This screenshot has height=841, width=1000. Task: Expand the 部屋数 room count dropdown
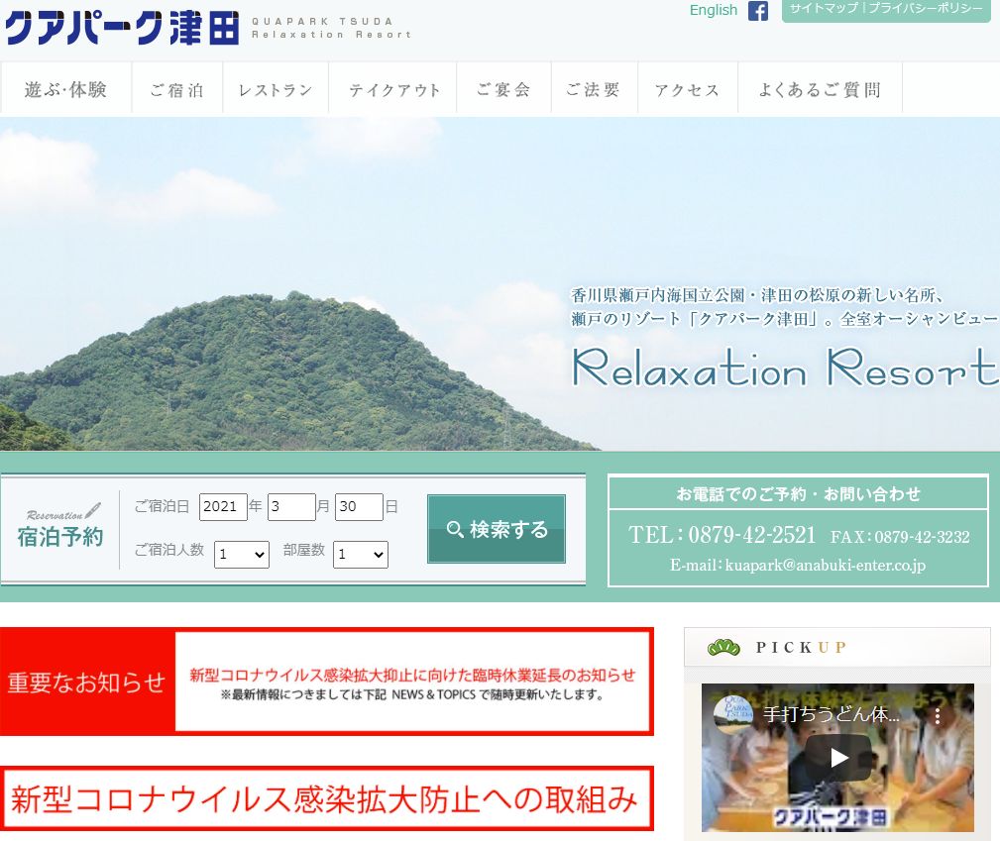click(361, 554)
